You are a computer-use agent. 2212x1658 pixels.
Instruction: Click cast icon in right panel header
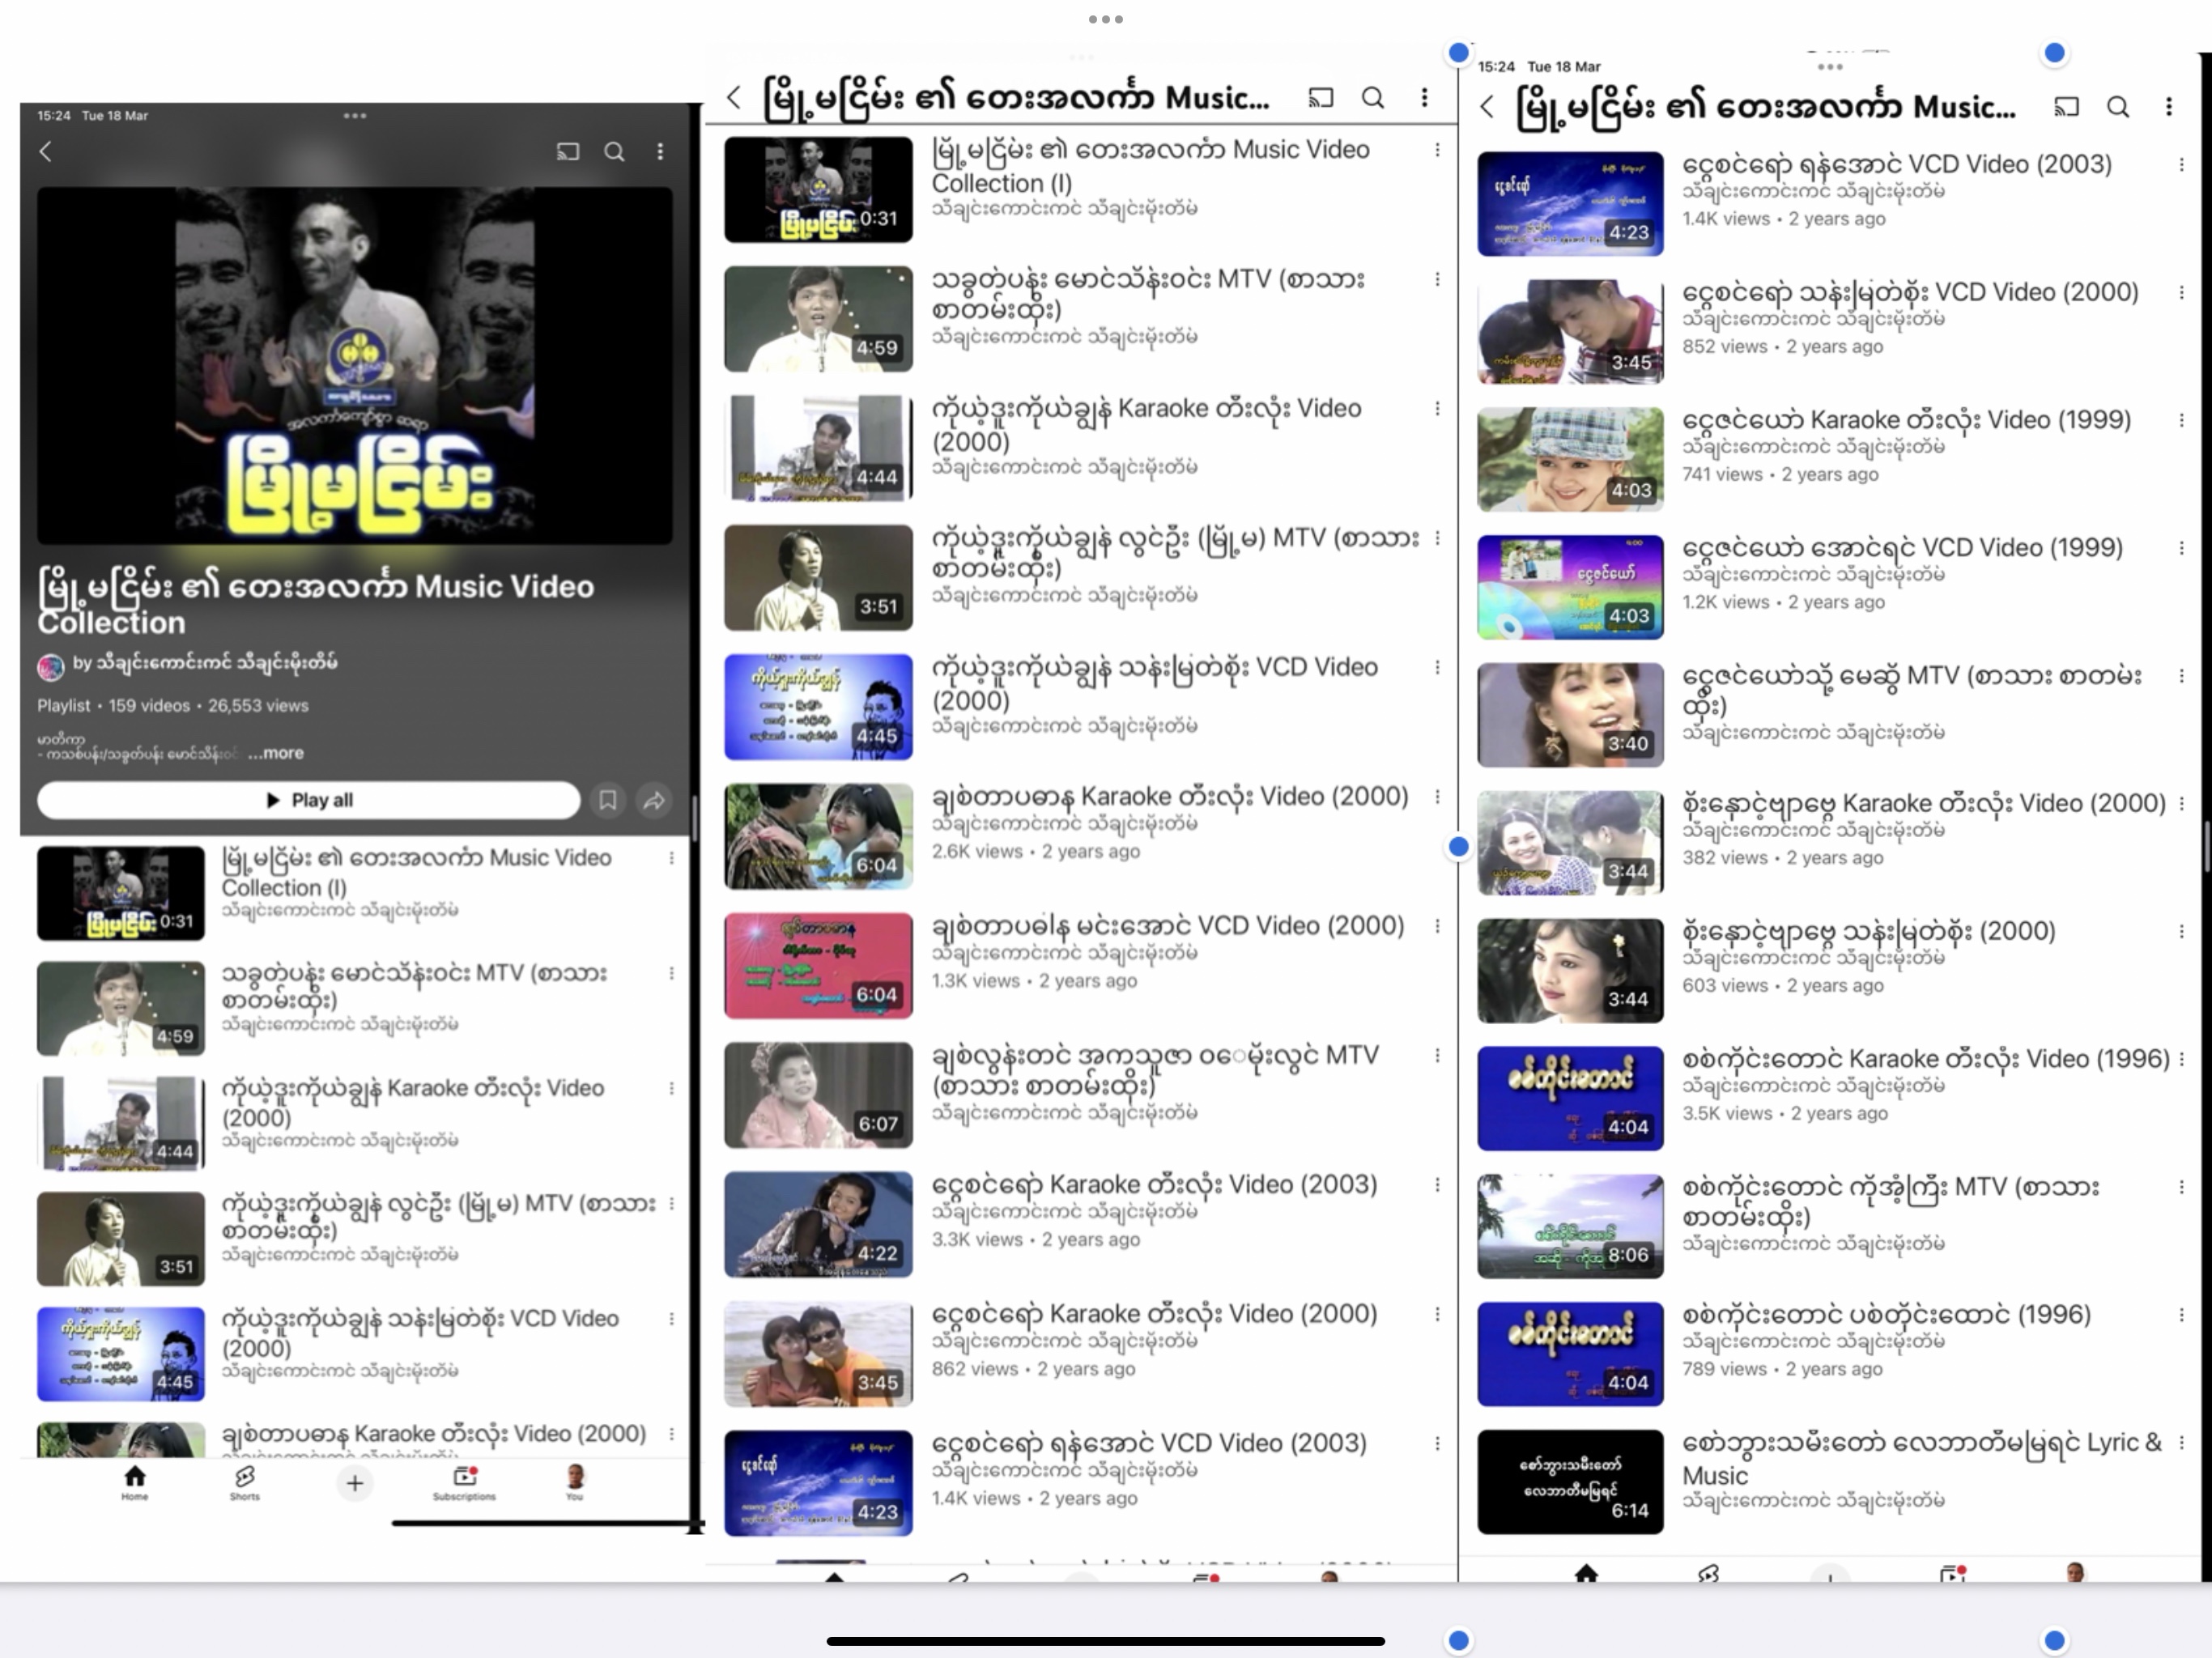(2066, 107)
